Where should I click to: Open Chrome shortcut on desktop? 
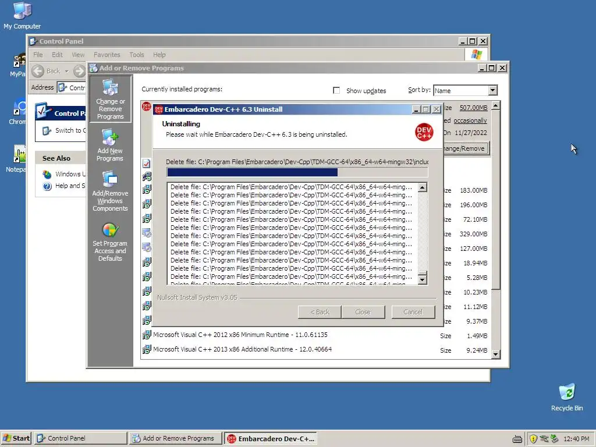[x=19, y=107]
